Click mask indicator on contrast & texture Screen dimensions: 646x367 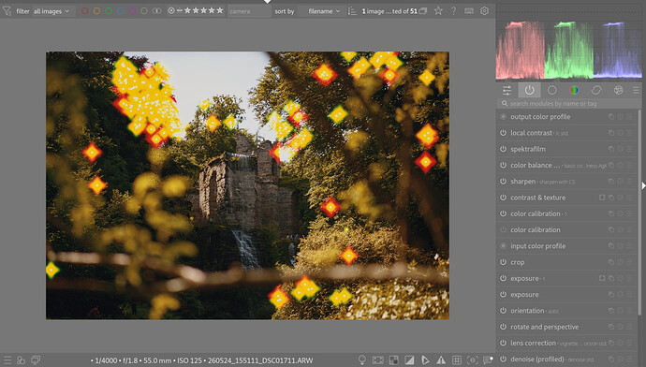[602, 198]
